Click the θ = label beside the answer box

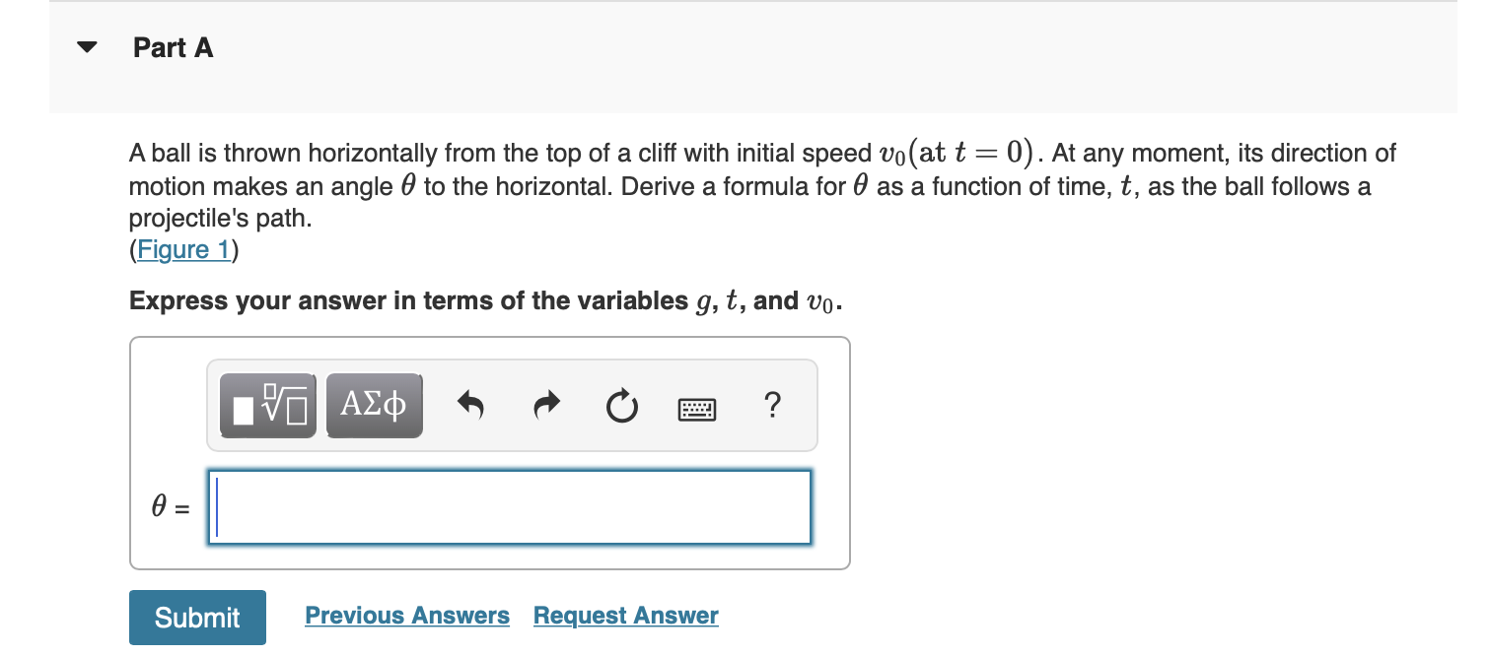click(x=170, y=506)
